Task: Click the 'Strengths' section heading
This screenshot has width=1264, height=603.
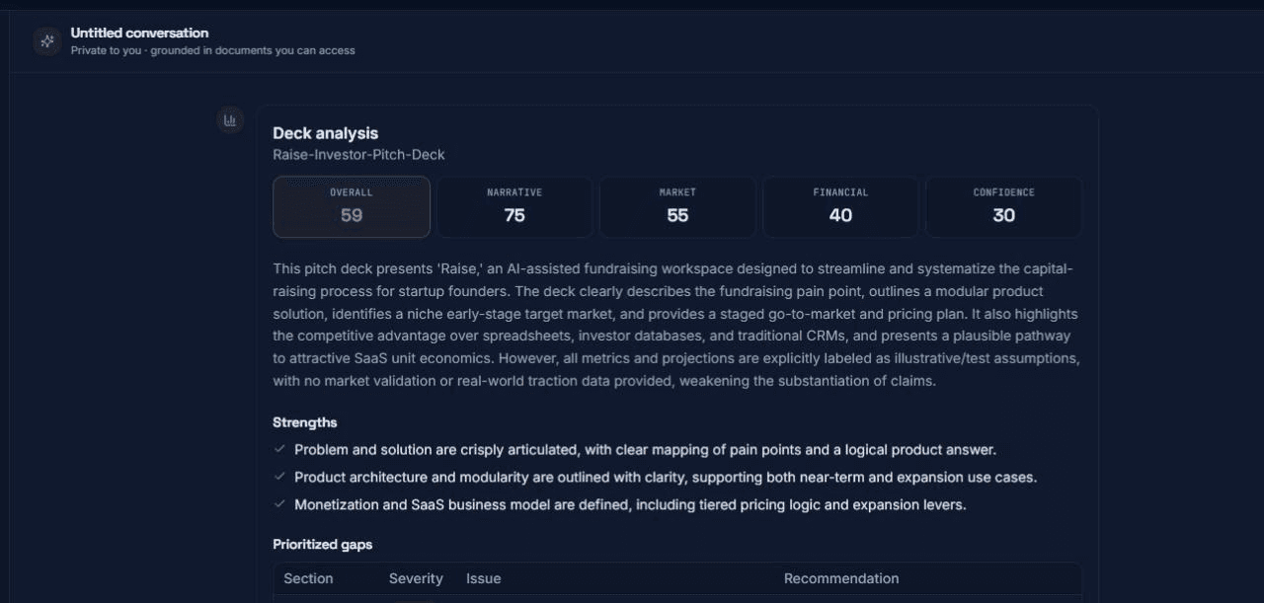Action: (304, 422)
